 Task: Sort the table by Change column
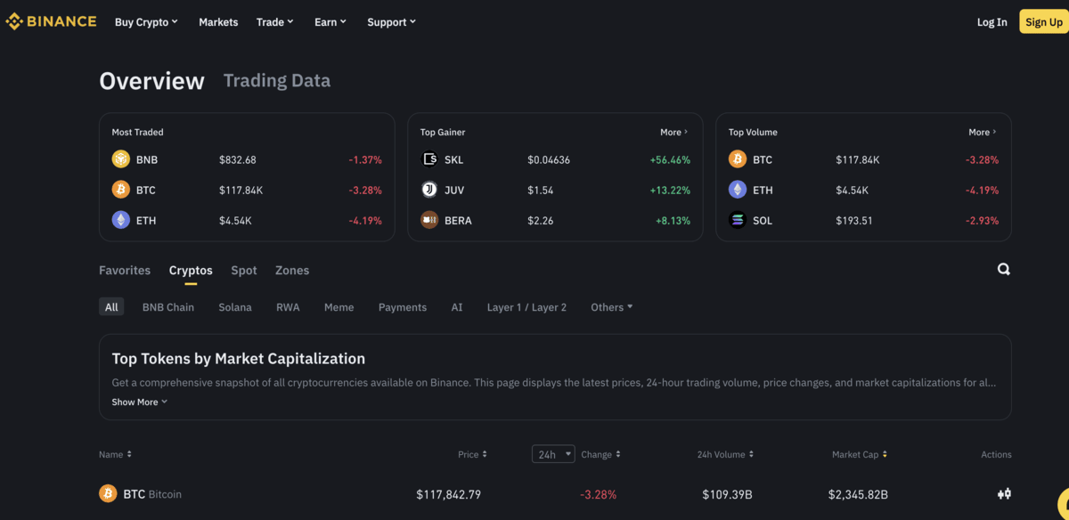click(x=600, y=454)
